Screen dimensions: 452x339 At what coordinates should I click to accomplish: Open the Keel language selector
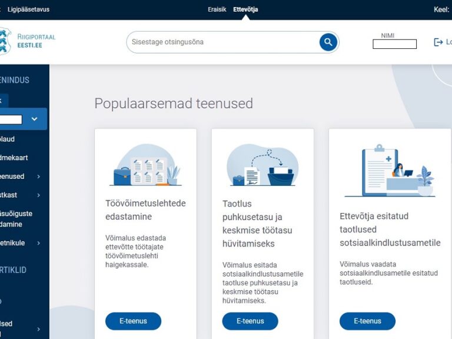point(441,9)
